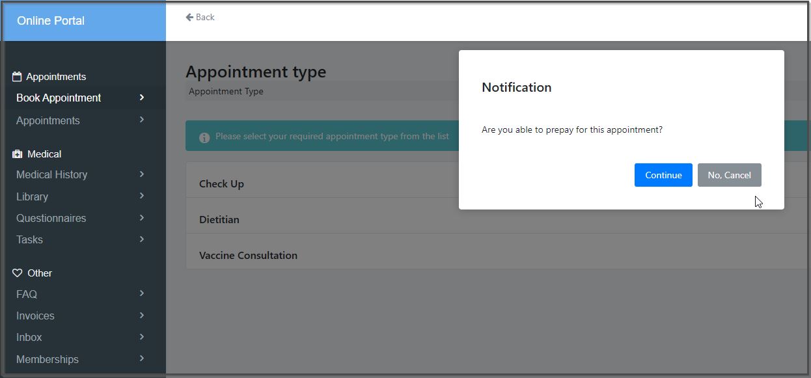Expand the Medical History chevron
The image size is (811, 378).
pyautogui.click(x=142, y=174)
